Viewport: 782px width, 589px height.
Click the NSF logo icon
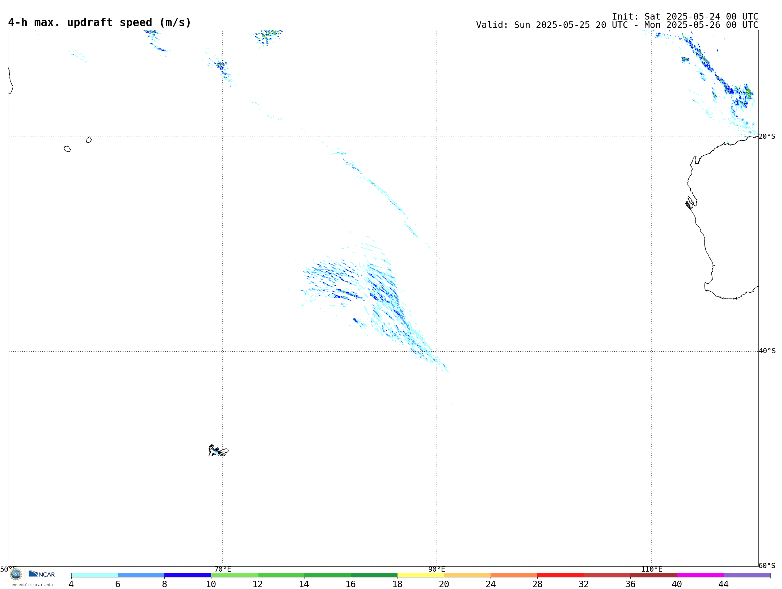(x=16, y=574)
